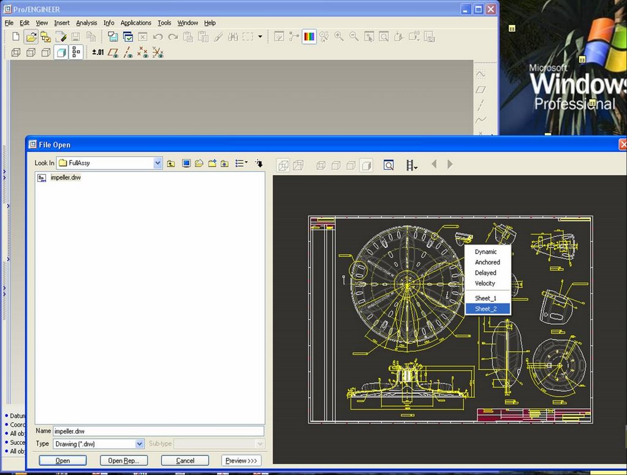Expand the Look In FullAssy dropdown

pos(158,163)
